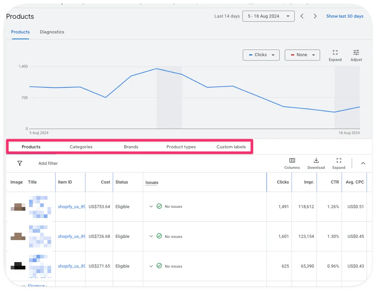The width and height of the screenshot is (376, 290).
Task: Click the Issues column header
Action: (152, 182)
